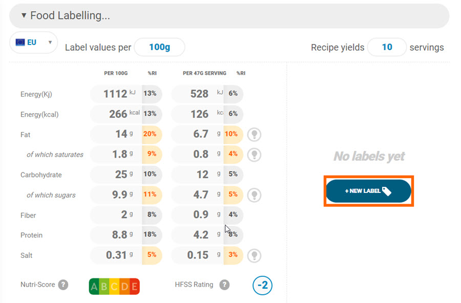This screenshot has height=303, width=461.
Task: Open the EU region dropdown arrow
Action: (x=50, y=42)
